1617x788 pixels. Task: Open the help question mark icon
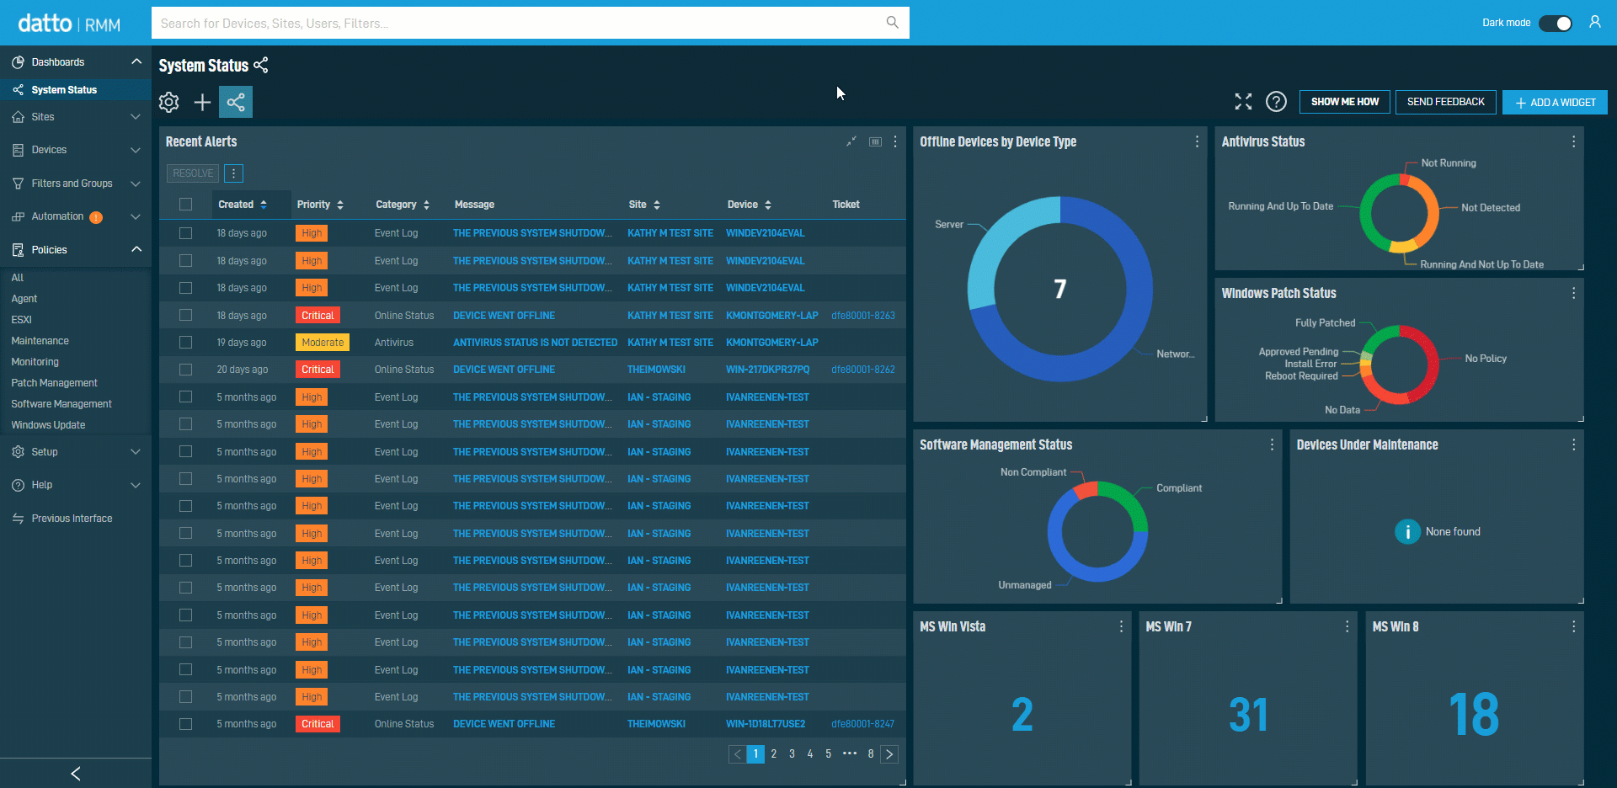[x=1277, y=102]
